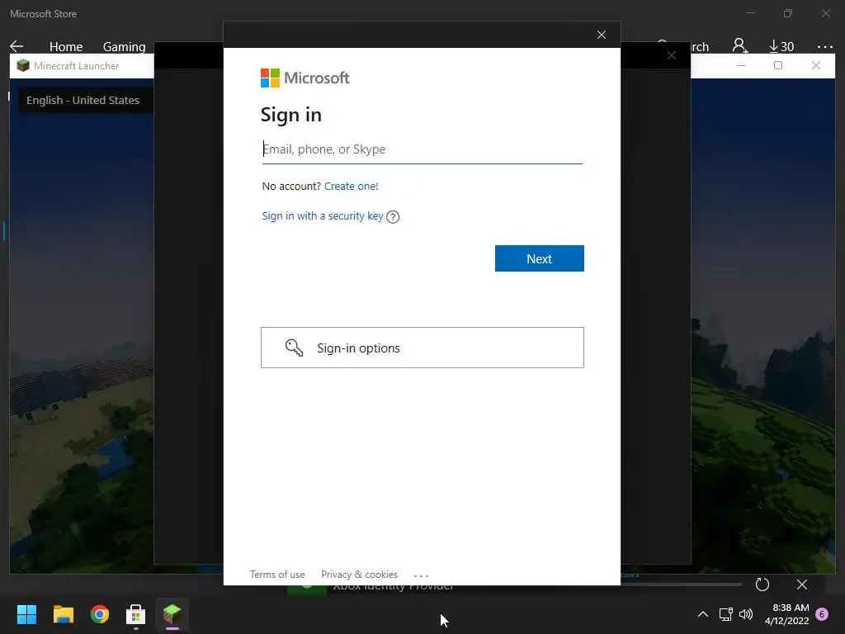Open File Explorer from taskbar
845x634 pixels.
click(63, 614)
